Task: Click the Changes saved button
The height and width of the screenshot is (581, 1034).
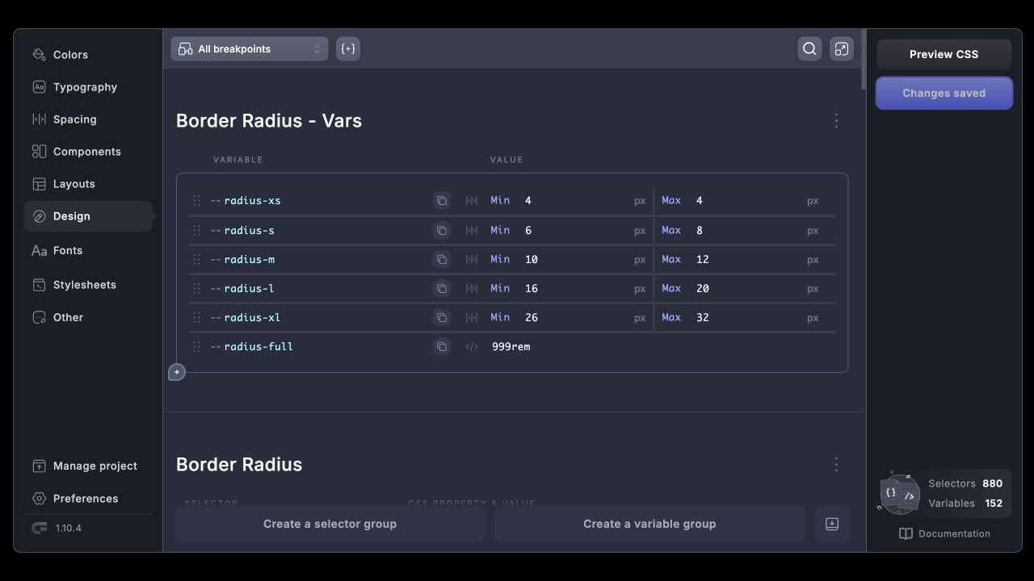Action: [944, 93]
